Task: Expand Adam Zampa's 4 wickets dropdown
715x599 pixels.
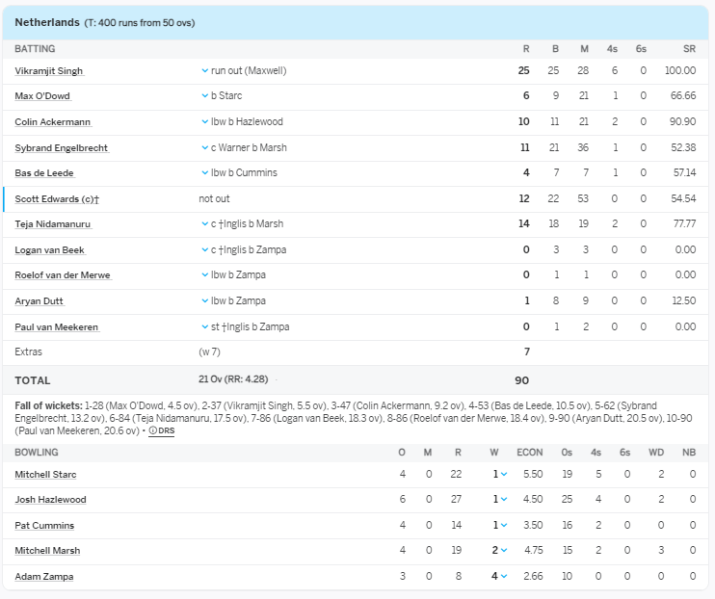Action: (x=504, y=576)
